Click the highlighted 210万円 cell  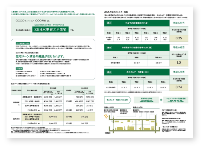(85, 117)
